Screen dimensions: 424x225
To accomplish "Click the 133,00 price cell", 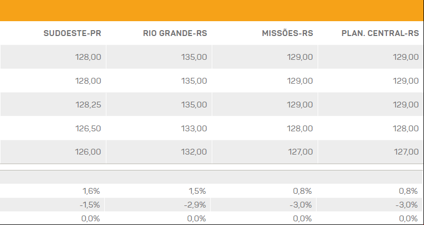I will 159,128.
